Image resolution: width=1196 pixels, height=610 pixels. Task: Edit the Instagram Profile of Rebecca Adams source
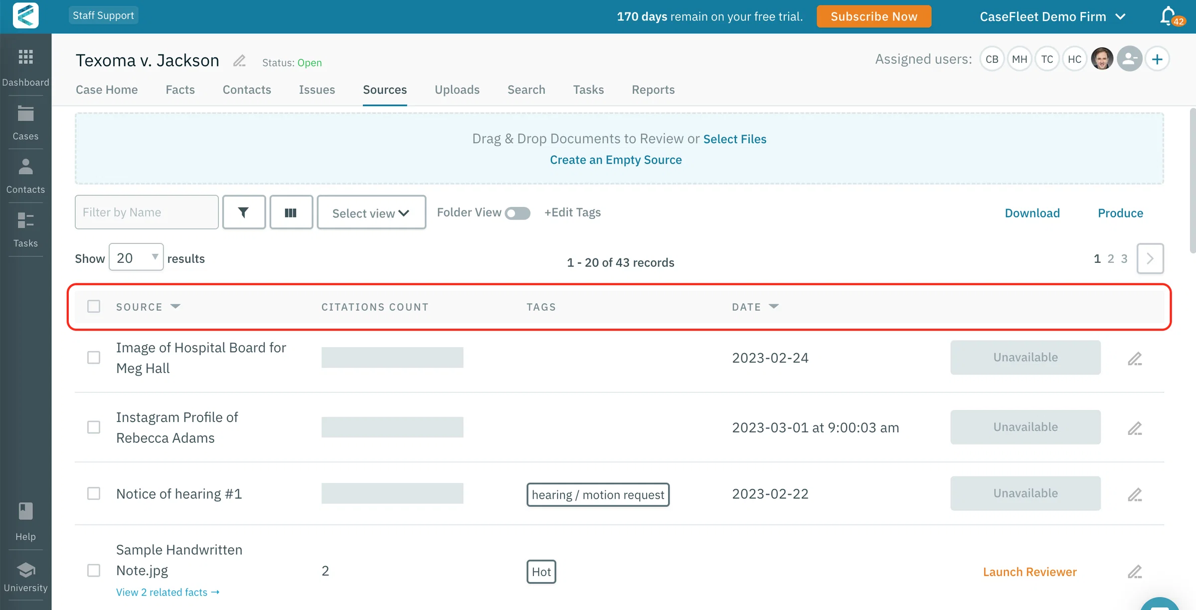tap(1135, 428)
